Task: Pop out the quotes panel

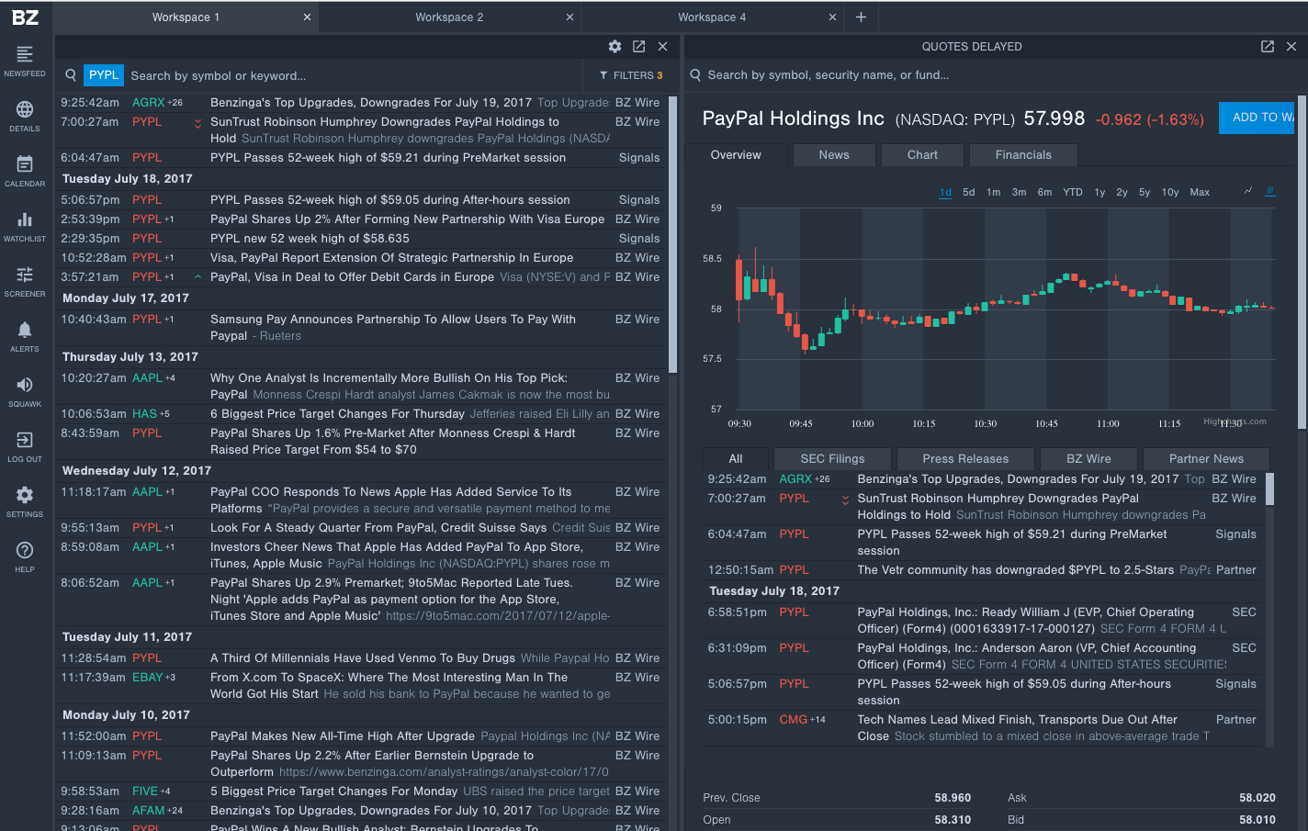Action: coord(1268,46)
